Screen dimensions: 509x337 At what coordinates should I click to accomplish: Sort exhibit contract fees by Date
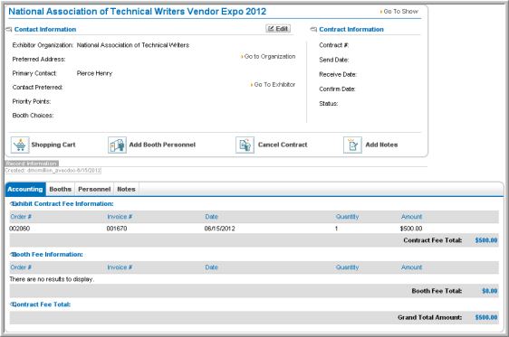212,217
